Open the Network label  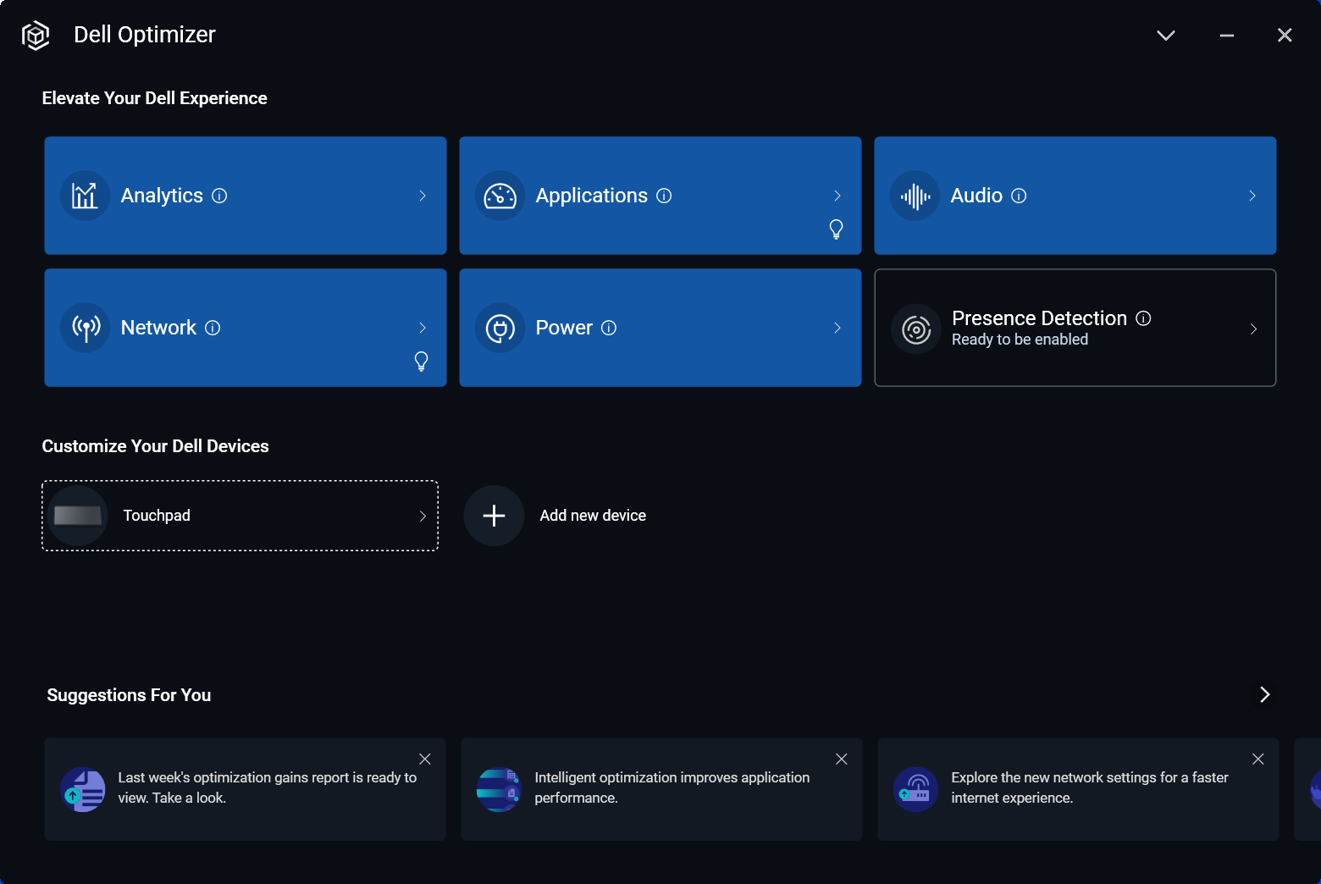(158, 328)
